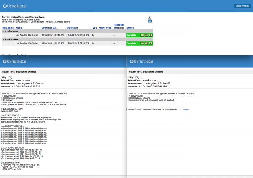253x178 pixels.
Task: Sort table by Node column
Action: [x=19, y=28]
